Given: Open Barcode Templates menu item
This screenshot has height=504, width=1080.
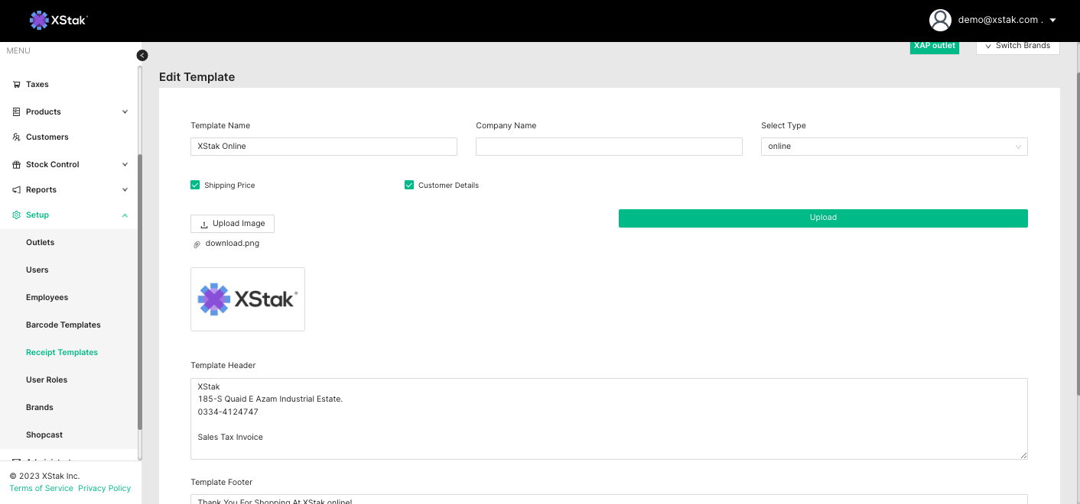Looking at the screenshot, I should tap(63, 325).
